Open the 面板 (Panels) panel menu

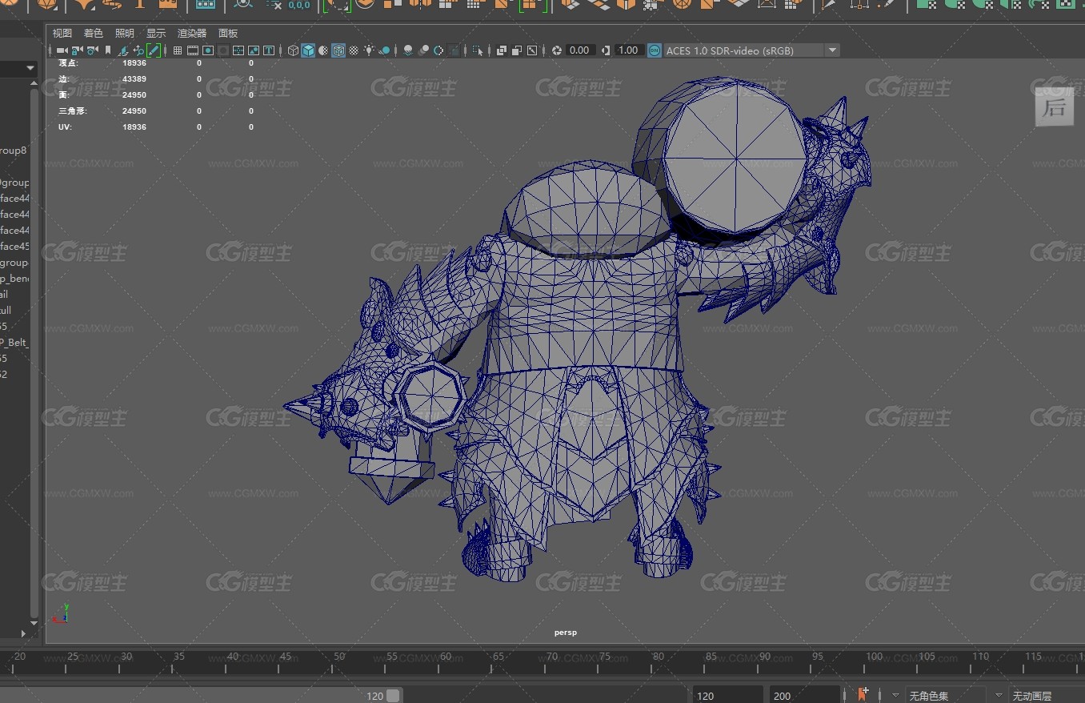point(228,34)
